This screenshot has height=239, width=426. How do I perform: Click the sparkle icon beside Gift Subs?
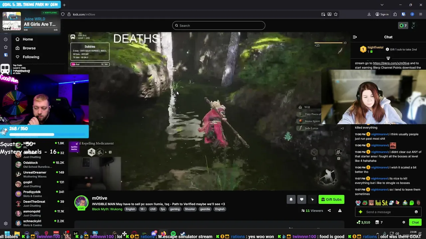(x=312, y=199)
